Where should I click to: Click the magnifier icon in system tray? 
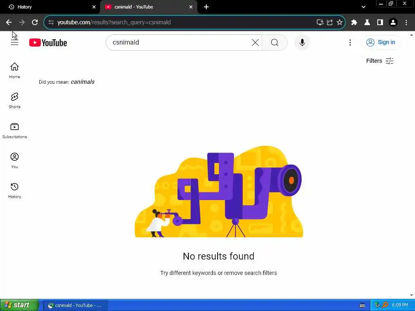click(385, 305)
